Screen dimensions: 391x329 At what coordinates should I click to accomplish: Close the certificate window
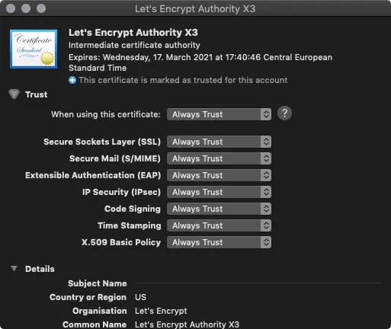click(x=11, y=8)
